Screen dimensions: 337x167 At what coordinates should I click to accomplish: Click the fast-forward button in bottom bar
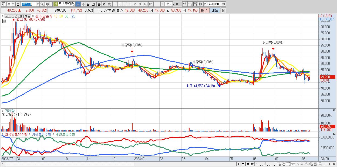click(252, 164)
